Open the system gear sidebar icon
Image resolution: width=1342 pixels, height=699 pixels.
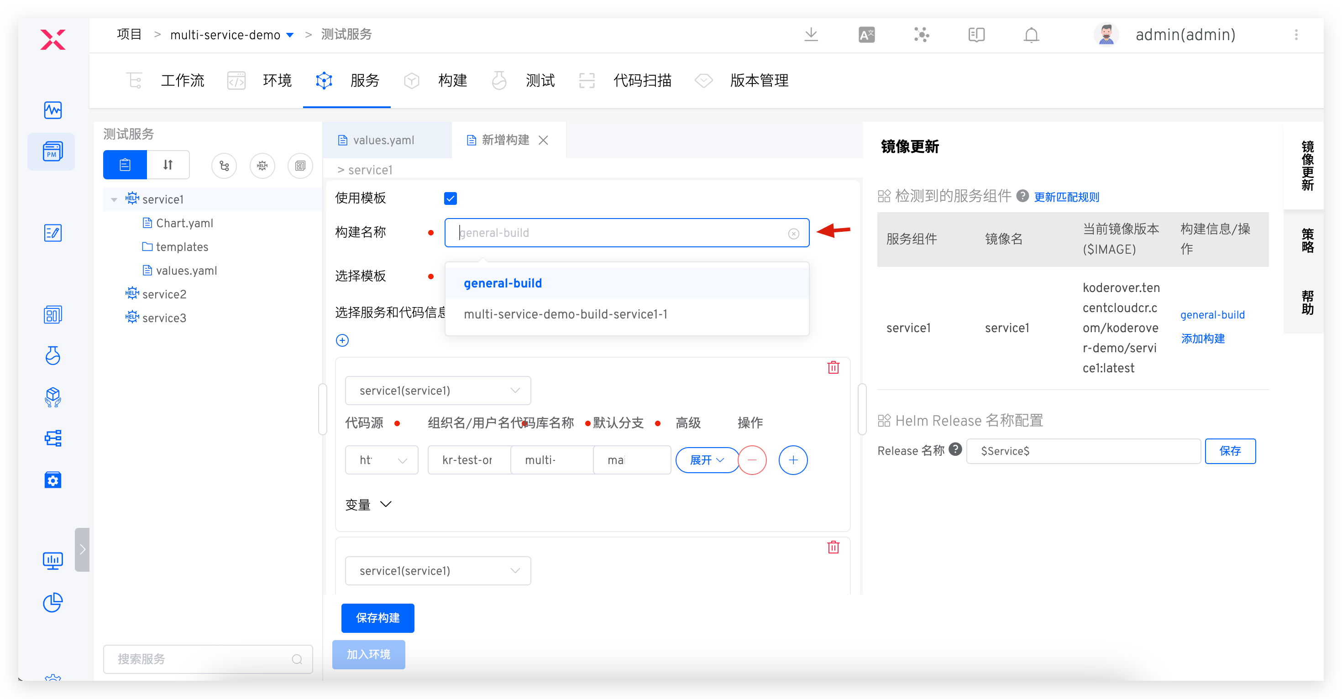[52, 480]
